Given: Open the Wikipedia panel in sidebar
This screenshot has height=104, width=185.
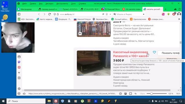Looking at the screenshot, I should (x=19, y=73).
